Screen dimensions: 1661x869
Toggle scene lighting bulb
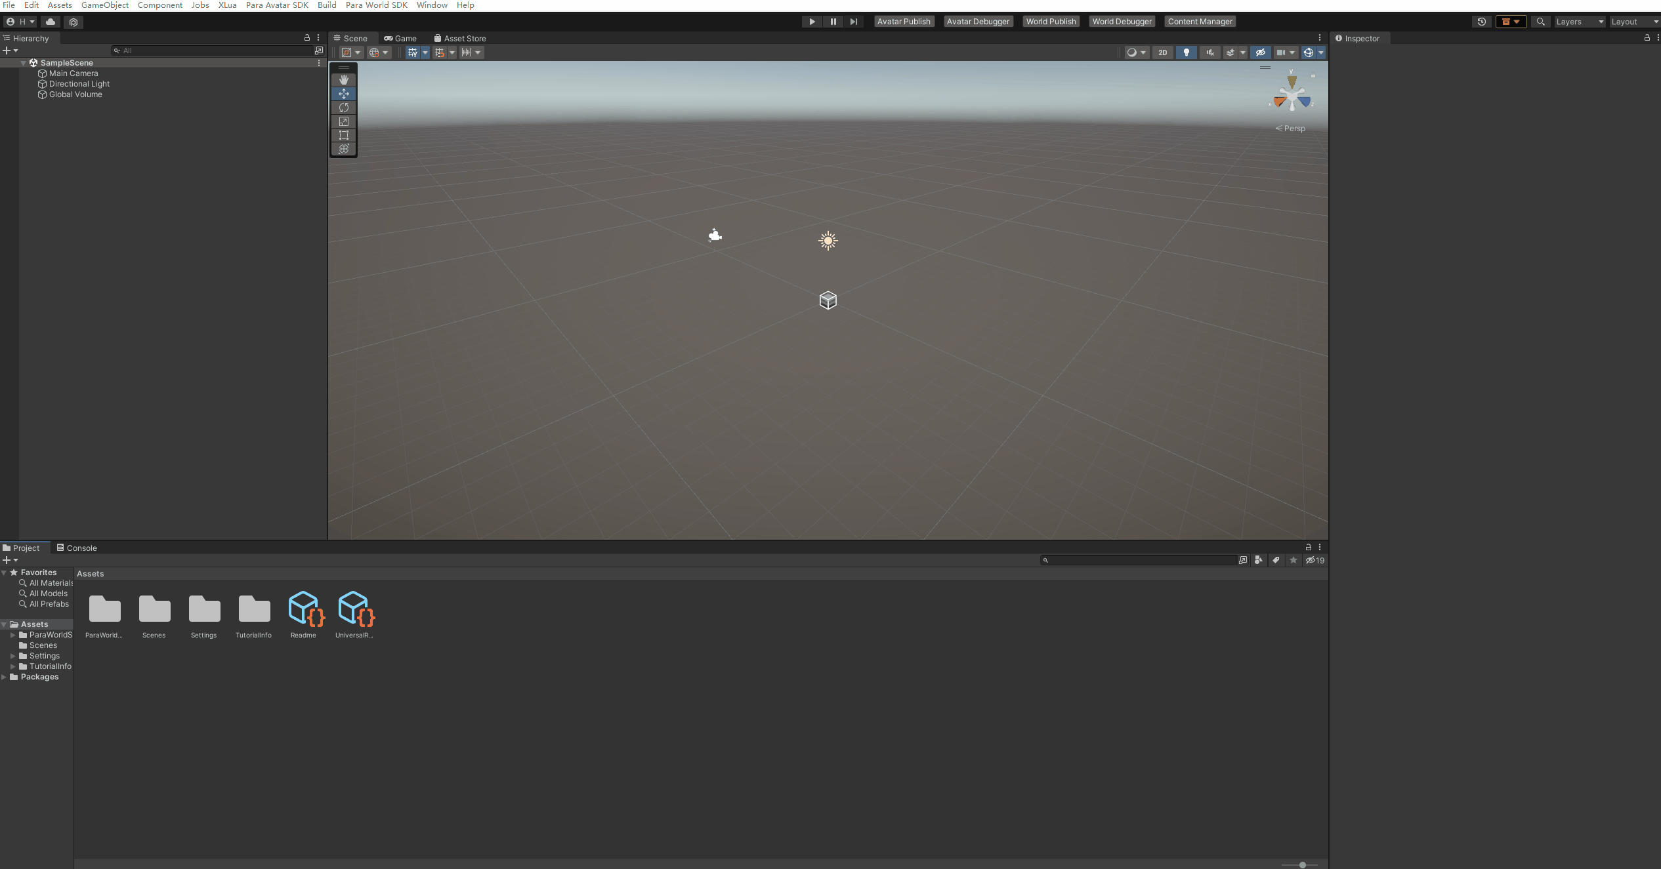point(1186,52)
